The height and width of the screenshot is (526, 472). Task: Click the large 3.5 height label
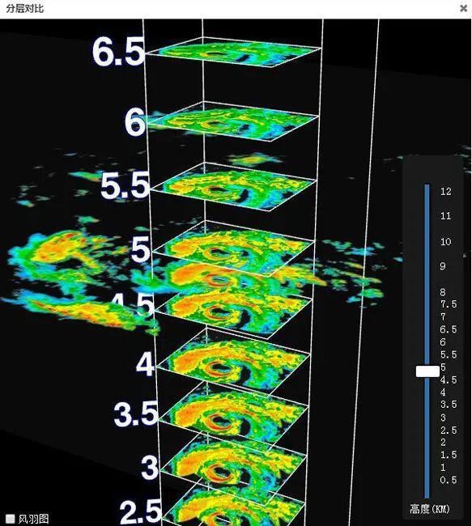[135, 414]
